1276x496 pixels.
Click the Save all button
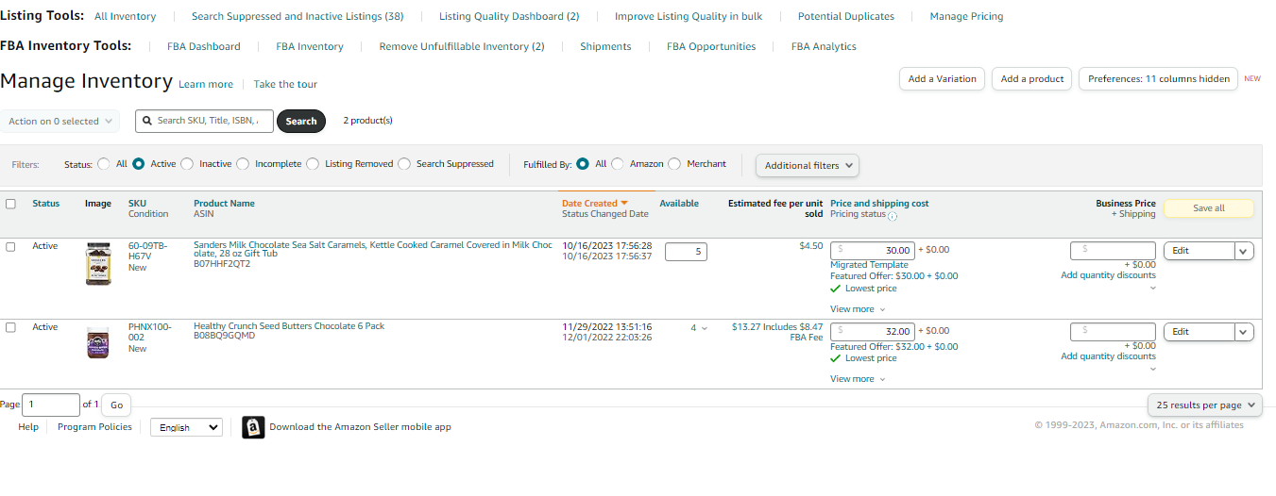(x=1209, y=208)
